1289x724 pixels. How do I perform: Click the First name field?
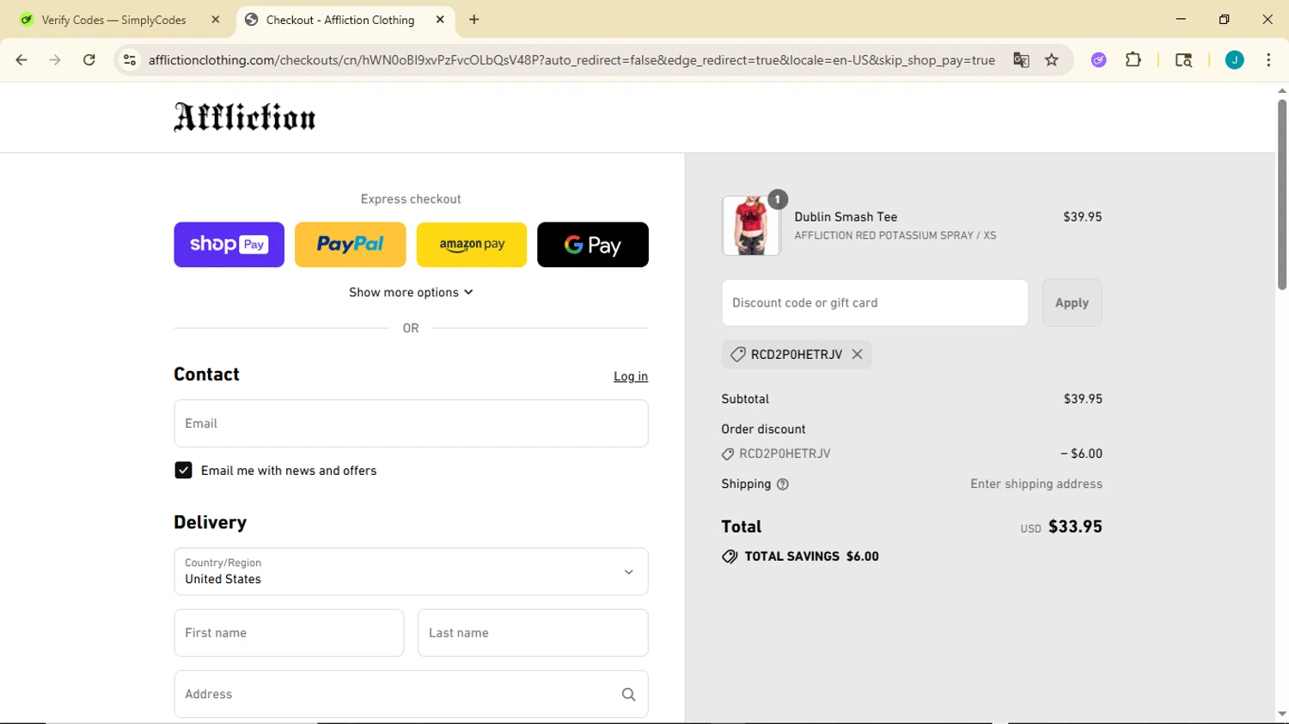(x=289, y=633)
